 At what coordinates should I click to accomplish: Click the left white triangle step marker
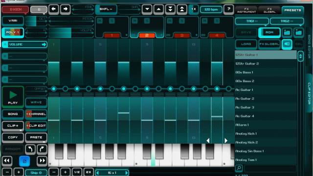tap(208, 140)
